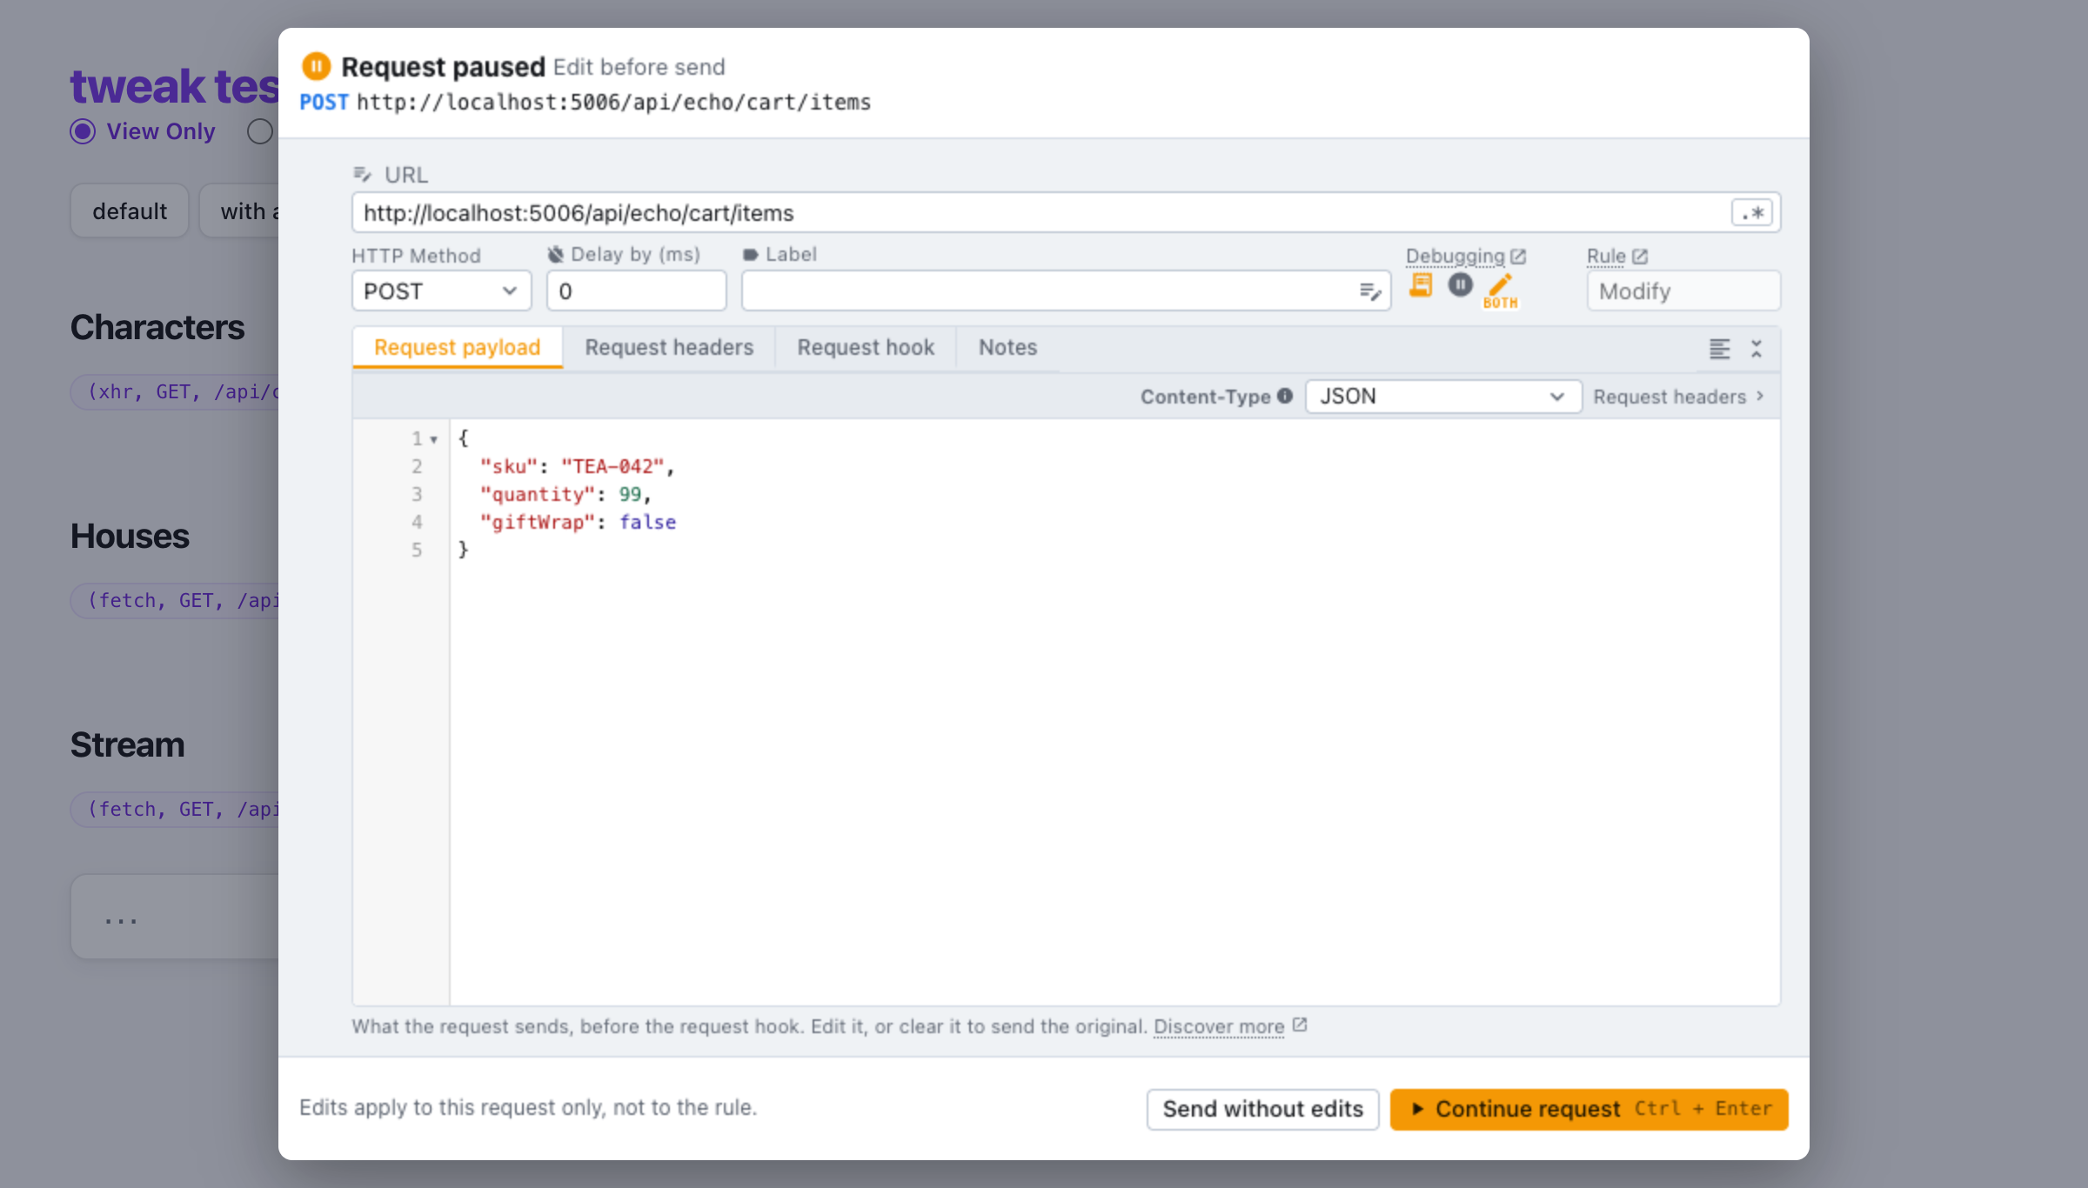Toggle the pencil BOTH edit icon

click(1501, 290)
